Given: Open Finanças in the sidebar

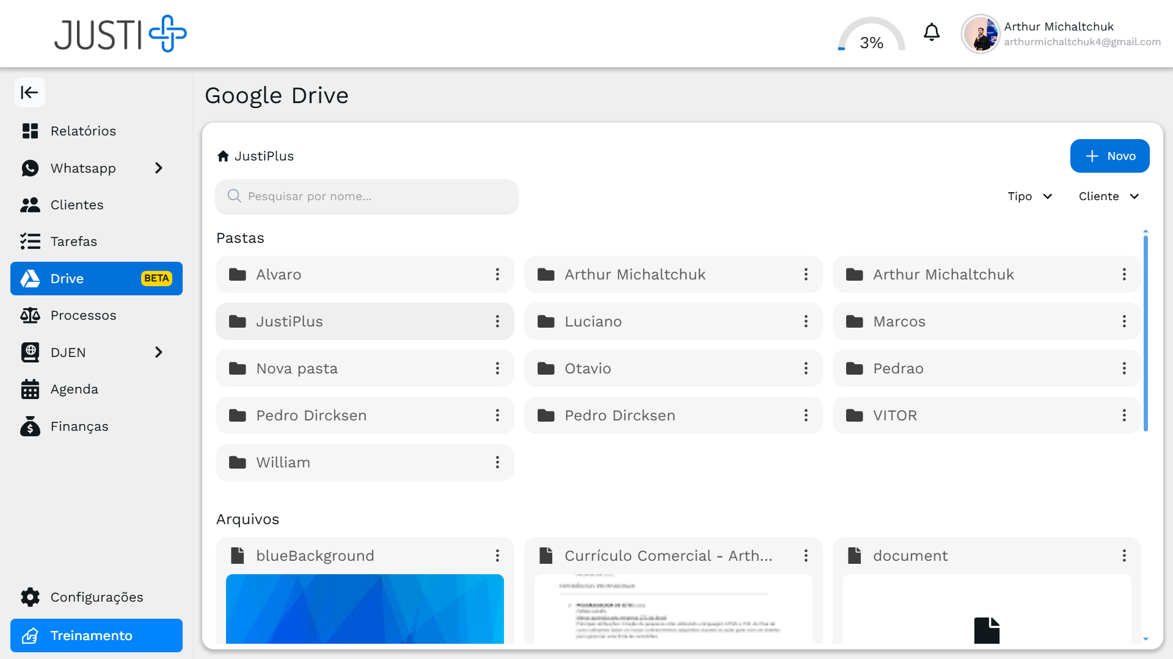Looking at the screenshot, I should [79, 427].
